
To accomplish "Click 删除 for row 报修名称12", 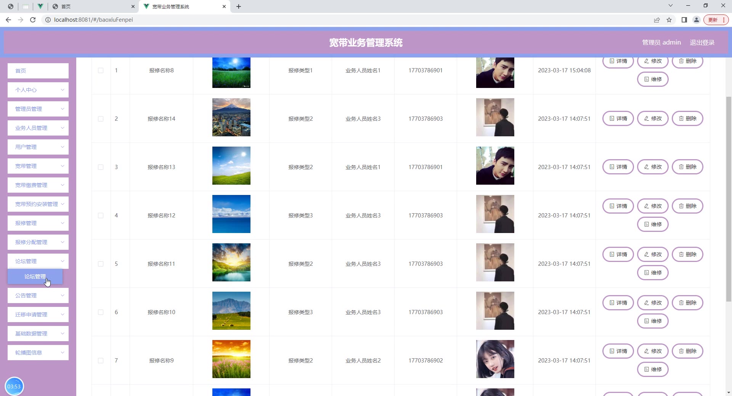I will click(x=687, y=206).
